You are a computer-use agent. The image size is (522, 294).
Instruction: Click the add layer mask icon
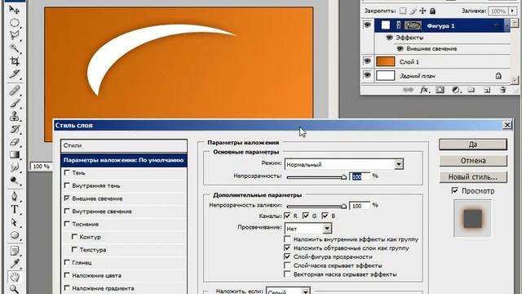click(440, 90)
